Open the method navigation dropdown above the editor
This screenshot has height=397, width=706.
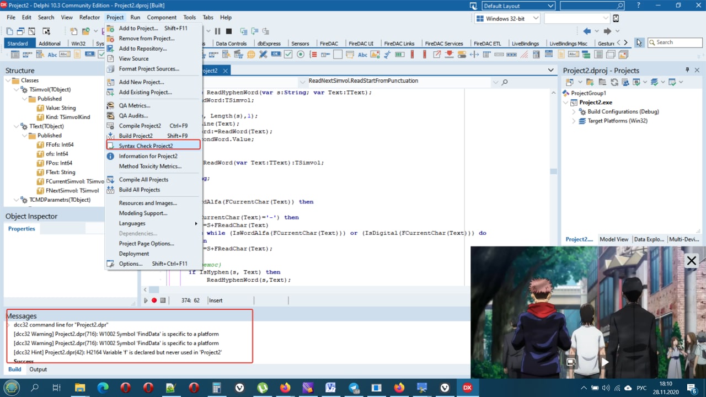click(x=494, y=82)
